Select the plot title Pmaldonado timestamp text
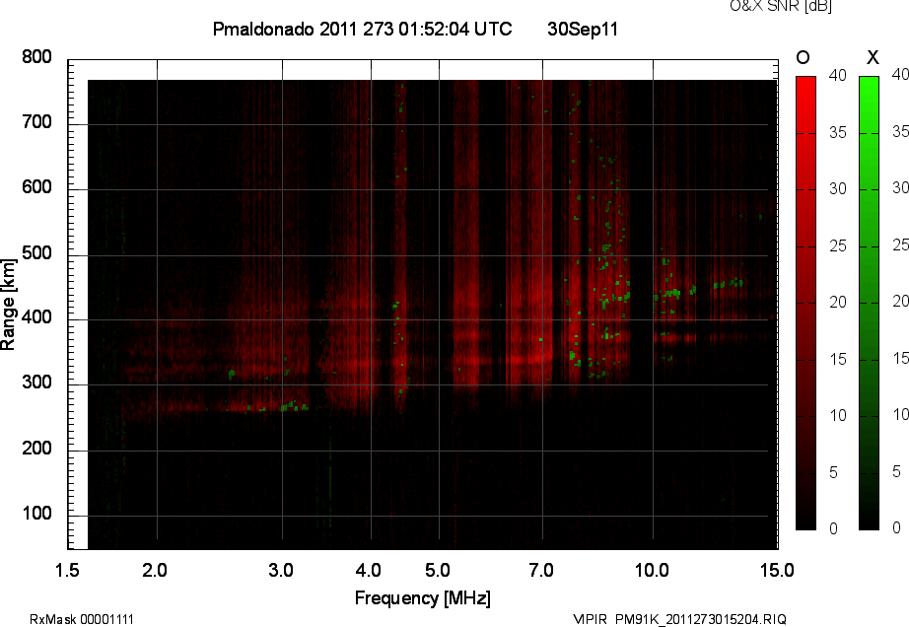The width and height of the screenshot is (909, 627). (362, 30)
